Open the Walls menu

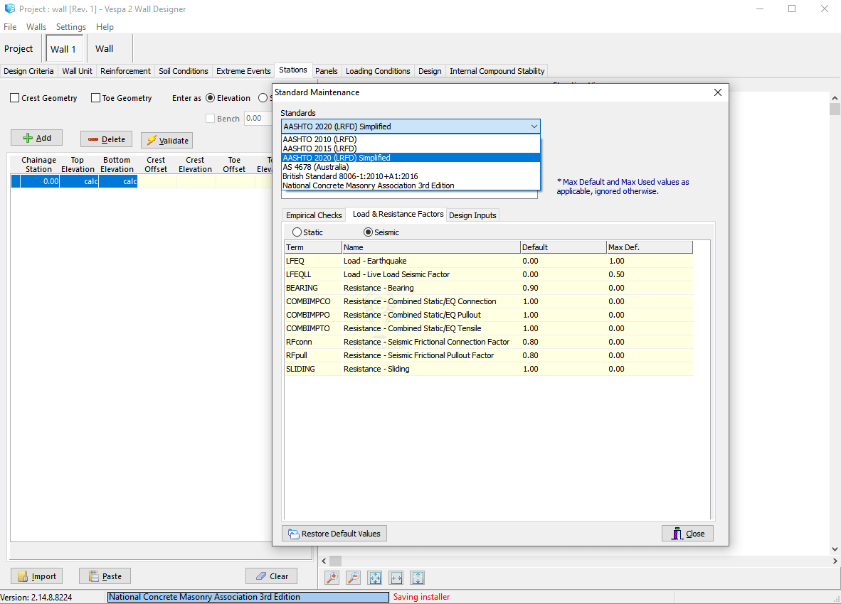point(36,27)
